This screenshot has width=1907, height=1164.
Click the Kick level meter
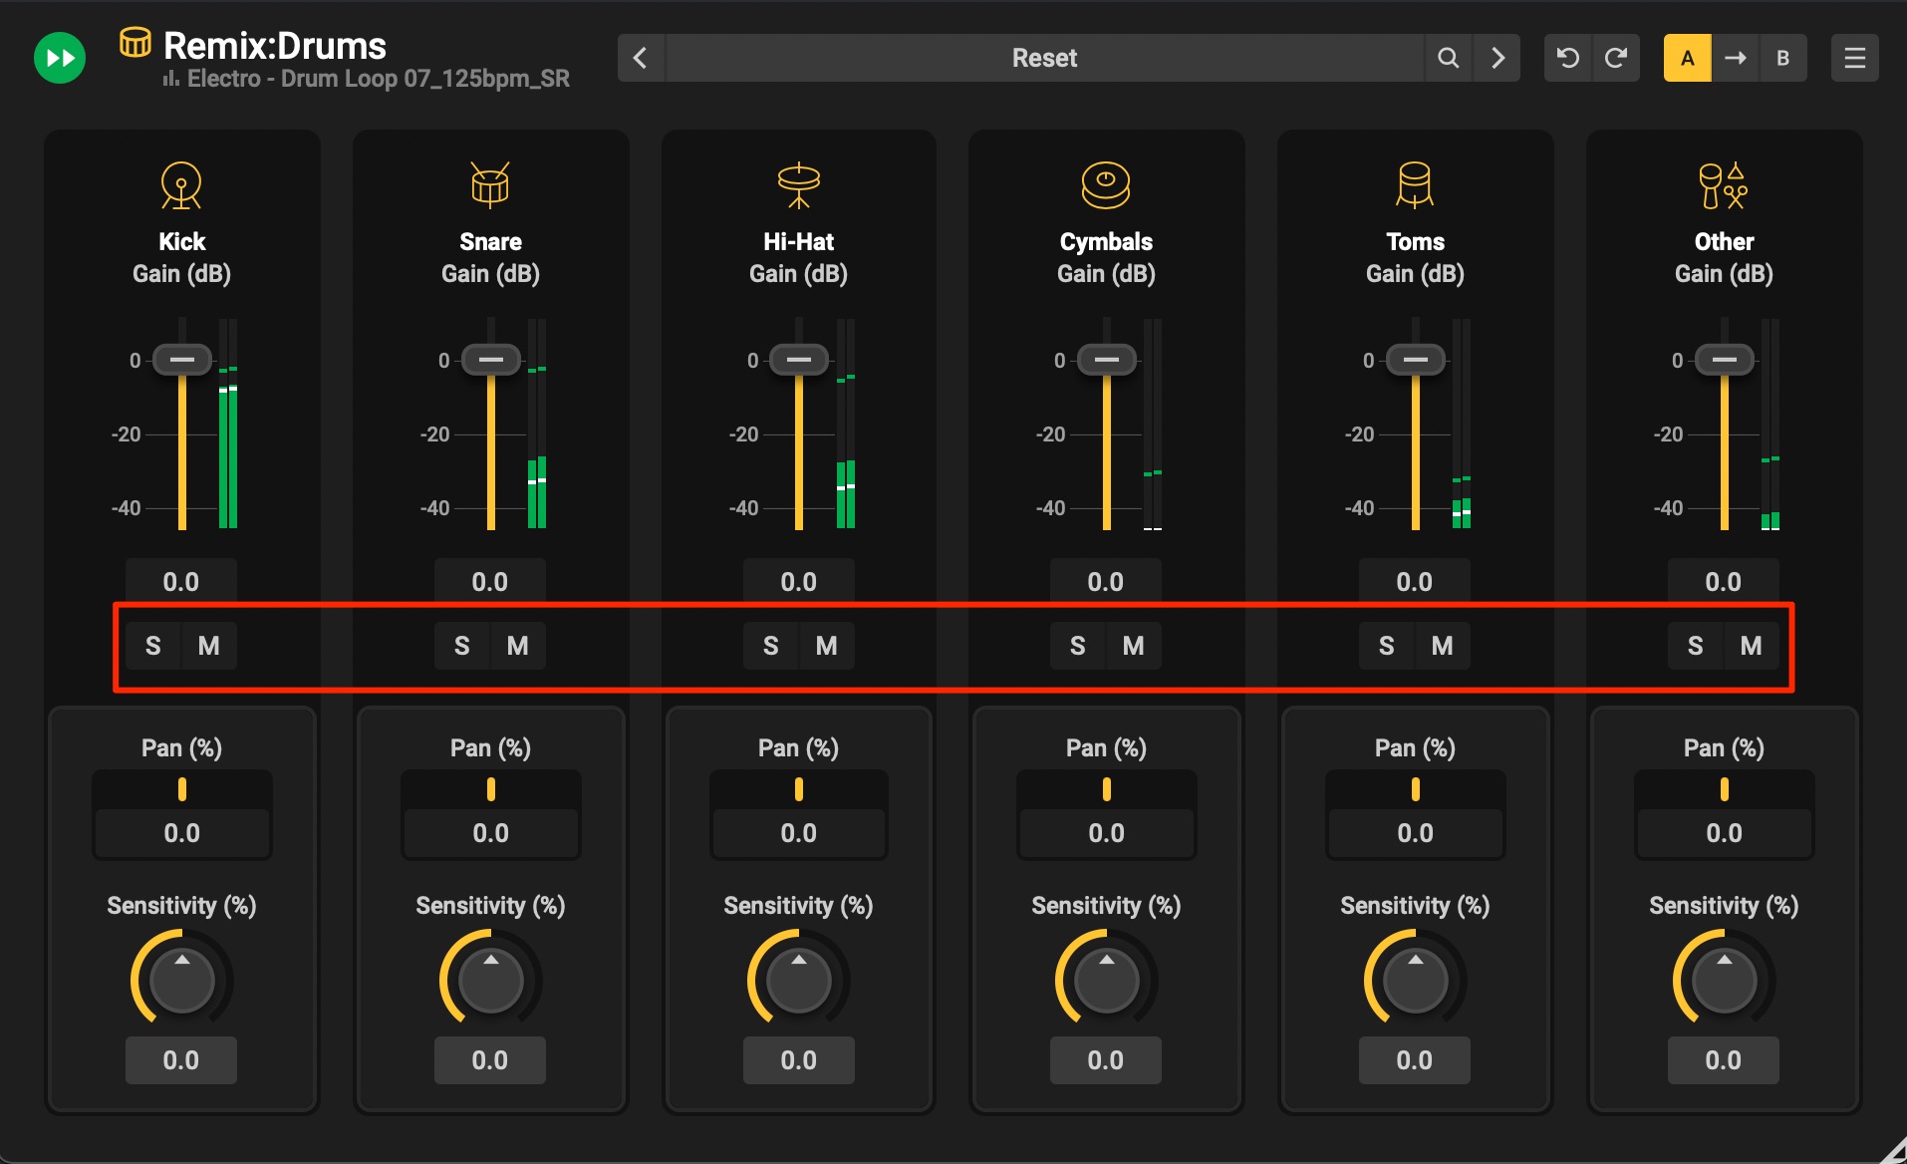[228, 424]
